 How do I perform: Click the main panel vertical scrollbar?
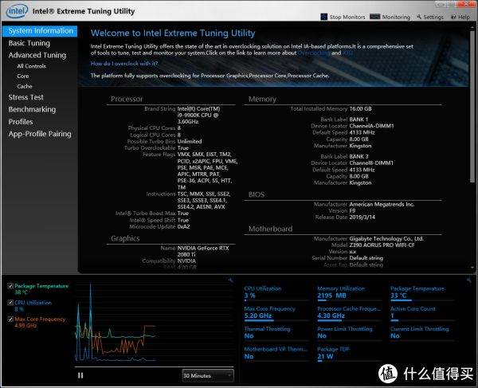472,107
